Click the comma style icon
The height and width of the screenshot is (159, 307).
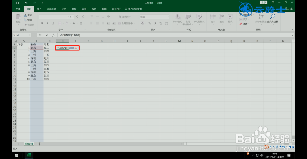click(x=155, y=23)
